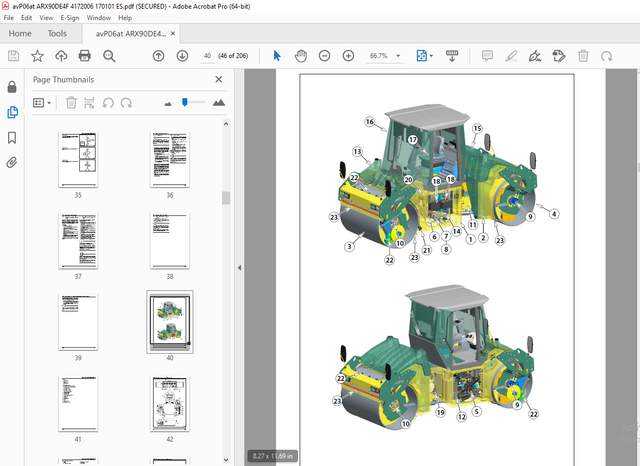
Task: Select page 38 thumbnail
Action: point(170,241)
